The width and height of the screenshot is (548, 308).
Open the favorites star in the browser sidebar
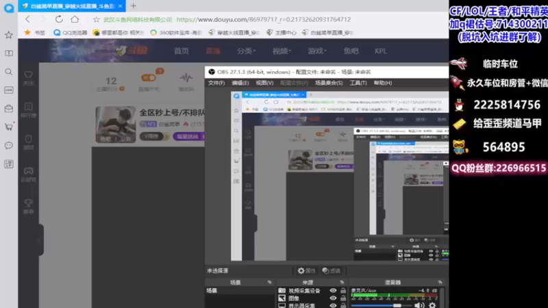point(9,35)
